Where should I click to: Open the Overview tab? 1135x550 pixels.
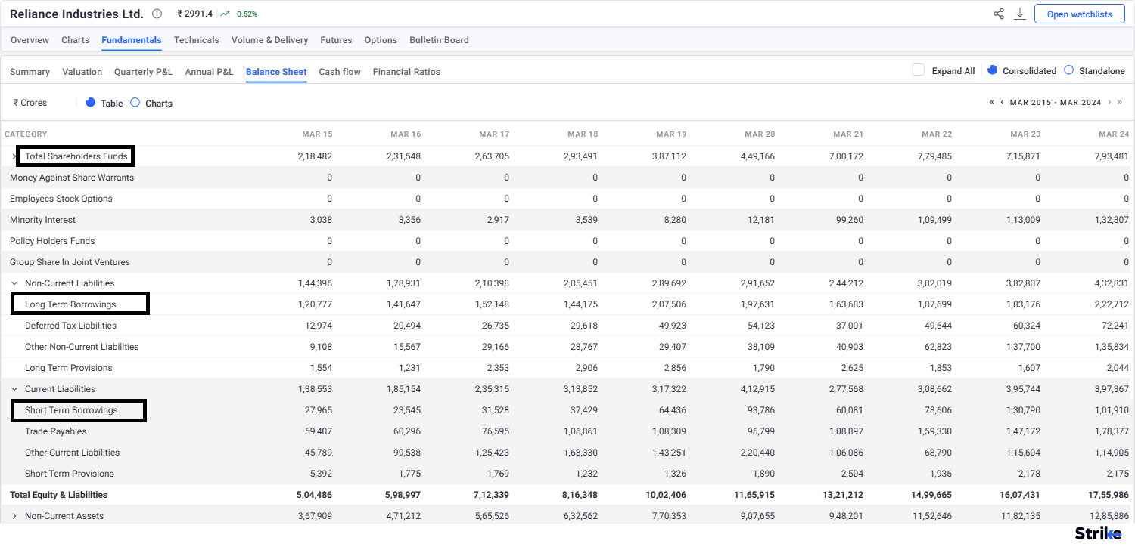click(x=30, y=40)
